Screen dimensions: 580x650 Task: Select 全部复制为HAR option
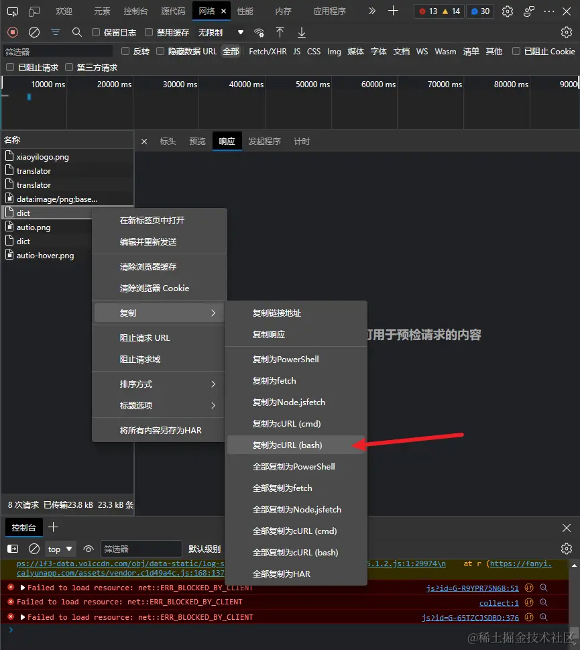[x=296, y=574]
